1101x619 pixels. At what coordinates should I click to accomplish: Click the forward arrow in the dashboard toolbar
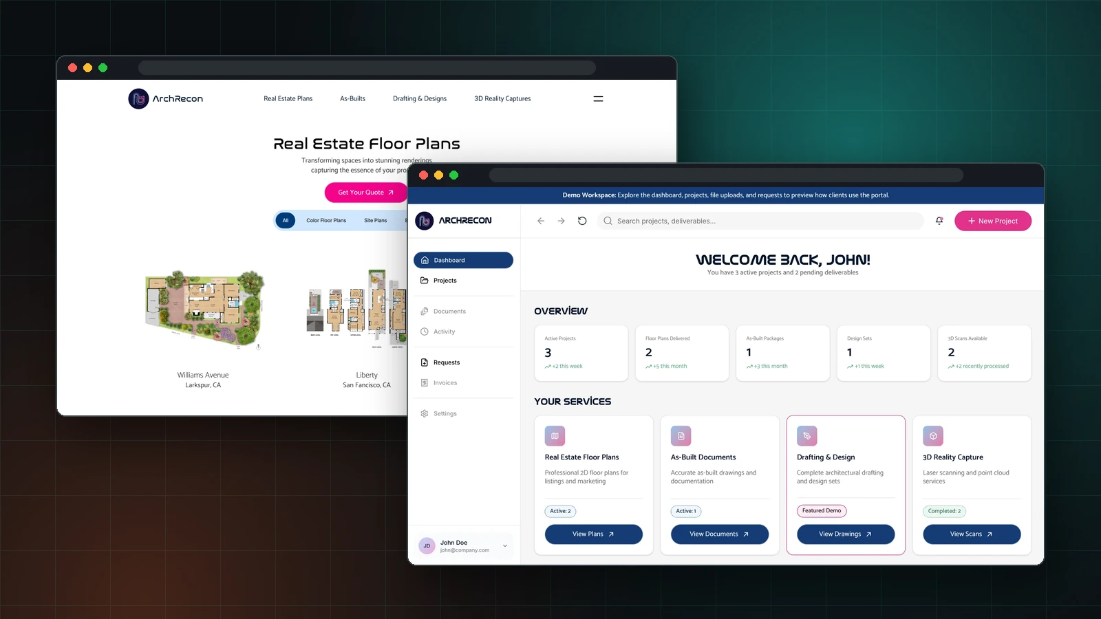(x=561, y=221)
